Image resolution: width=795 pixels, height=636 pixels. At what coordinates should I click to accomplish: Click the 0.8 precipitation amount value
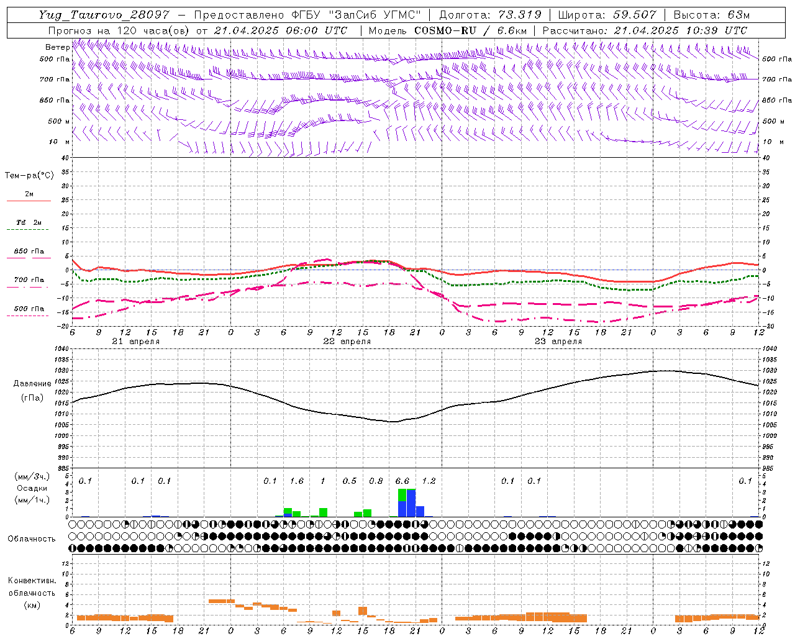(x=376, y=481)
